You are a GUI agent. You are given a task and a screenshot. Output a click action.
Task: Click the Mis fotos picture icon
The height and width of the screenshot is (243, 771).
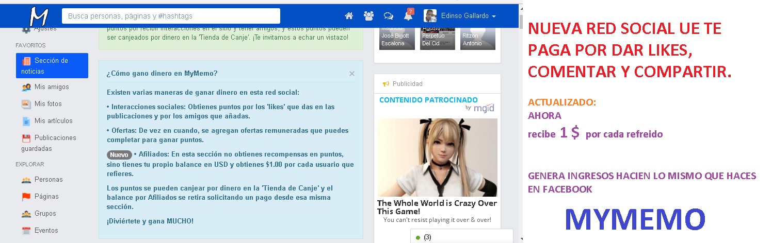click(x=26, y=104)
